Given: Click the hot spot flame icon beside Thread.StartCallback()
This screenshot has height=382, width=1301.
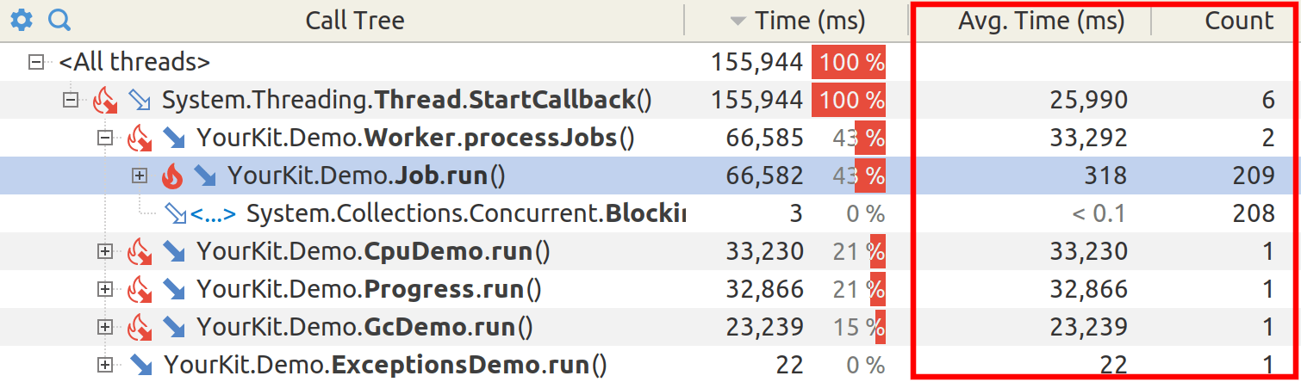Looking at the screenshot, I should click(x=104, y=101).
